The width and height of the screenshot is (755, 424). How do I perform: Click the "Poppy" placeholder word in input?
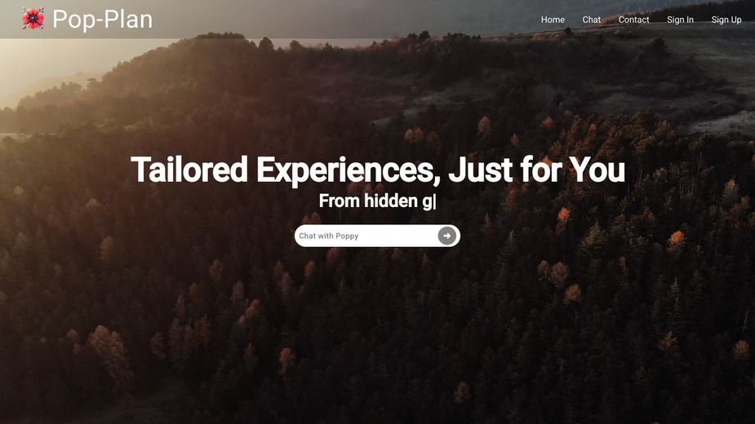point(347,236)
